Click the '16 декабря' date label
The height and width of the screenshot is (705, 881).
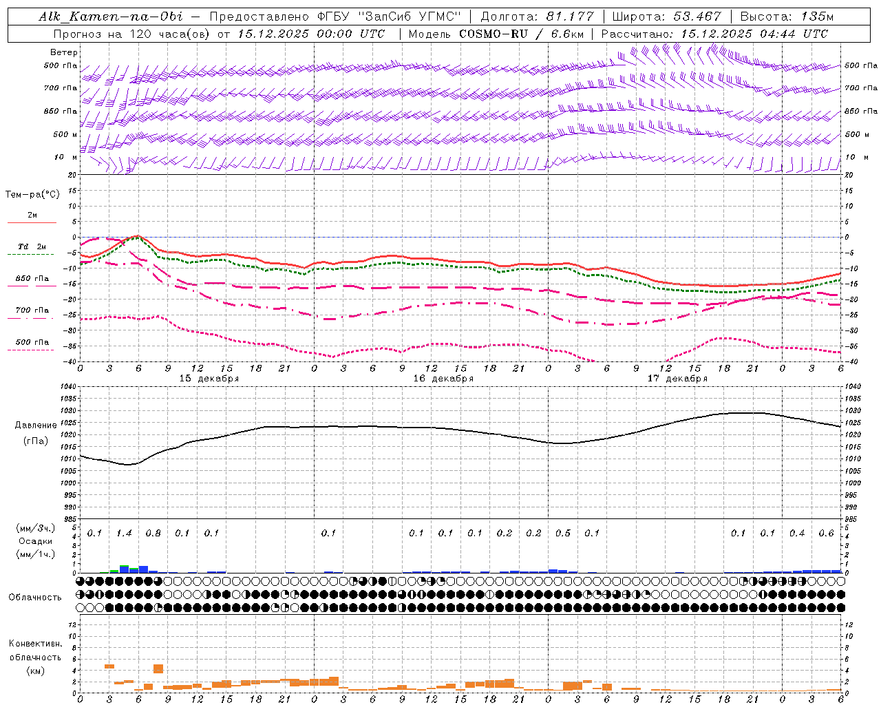pyautogui.click(x=443, y=379)
